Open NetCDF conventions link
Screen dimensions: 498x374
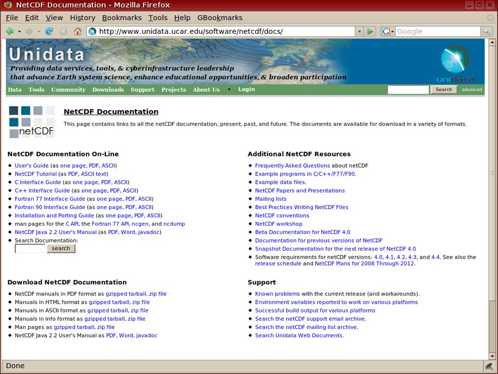point(282,215)
